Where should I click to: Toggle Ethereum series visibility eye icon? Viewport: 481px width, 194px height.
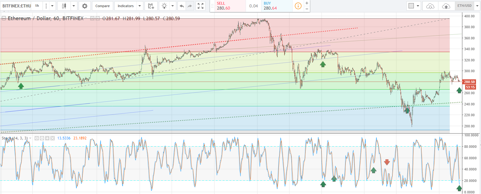[92, 19]
